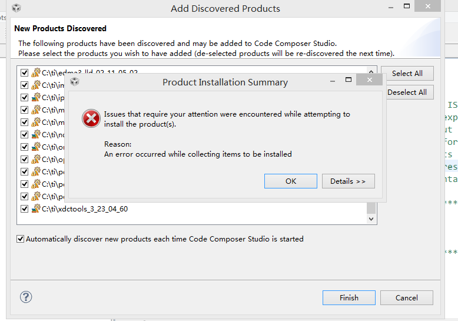Select the C:\ti\xdctools_3_23_04_60 list entry
458x321 pixels.
point(85,209)
